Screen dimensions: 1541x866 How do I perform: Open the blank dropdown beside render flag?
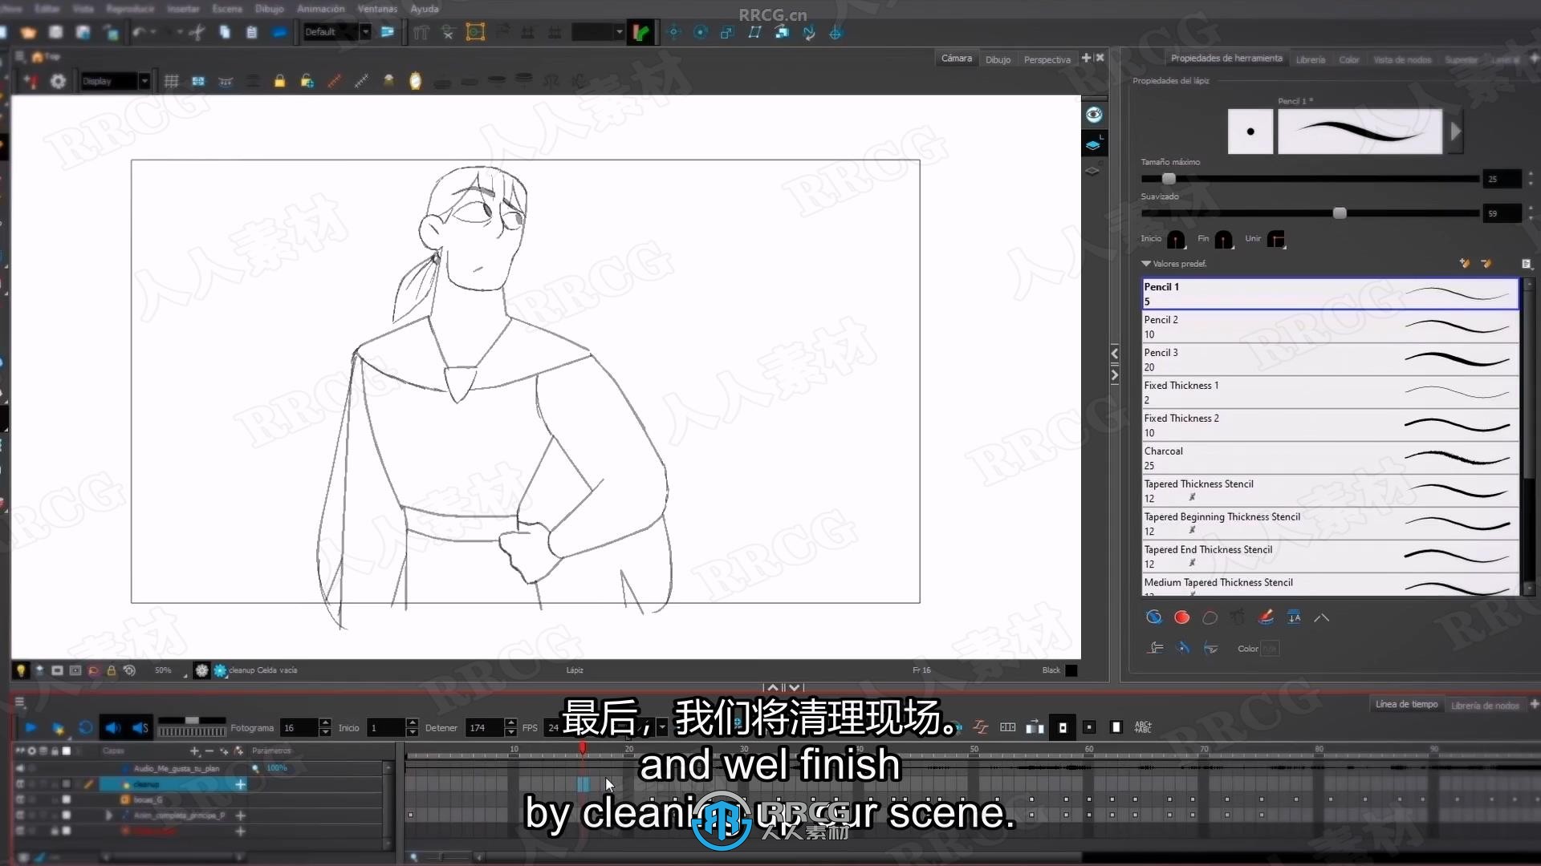[620, 32]
